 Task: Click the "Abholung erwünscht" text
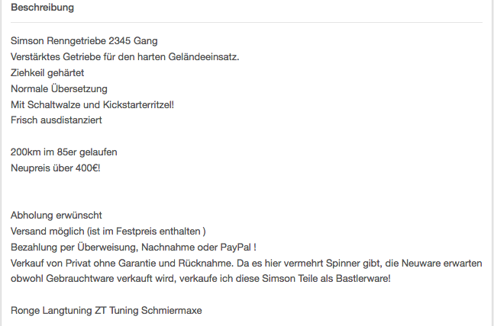coord(57,216)
